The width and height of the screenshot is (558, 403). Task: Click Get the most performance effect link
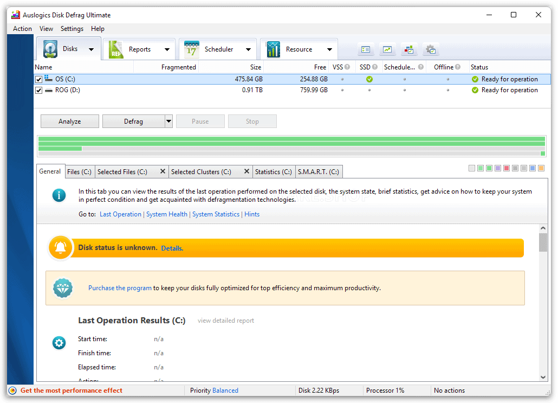click(x=71, y=391)
